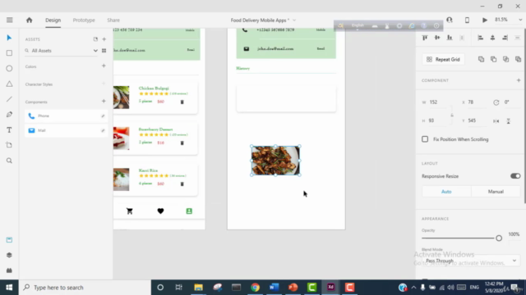Select Auto responsive resize mode
Image resolution: width=526 pixels, height=295 pixels.
[446, 192]
